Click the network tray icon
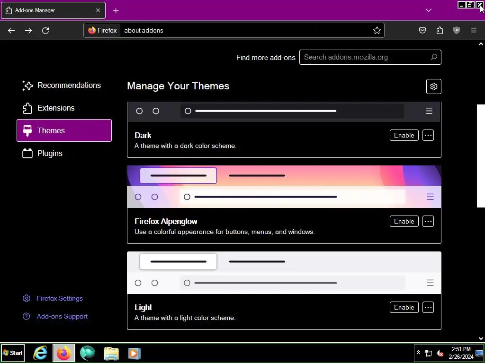Image resolution: width=485 pixels, height=363 pixels. point(429,353)
